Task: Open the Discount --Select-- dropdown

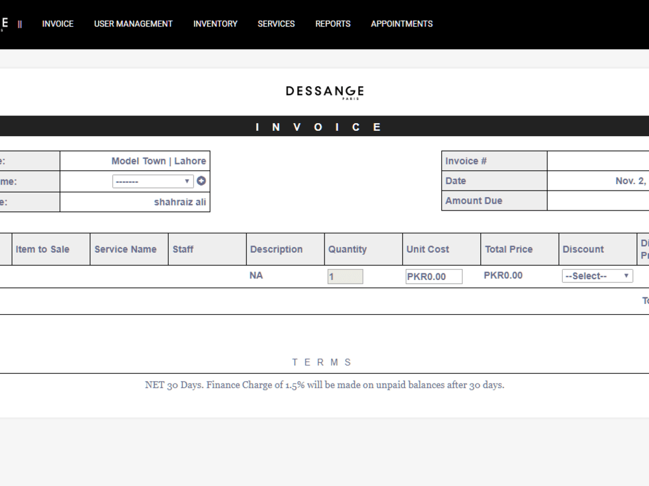Action: point(597,276)
